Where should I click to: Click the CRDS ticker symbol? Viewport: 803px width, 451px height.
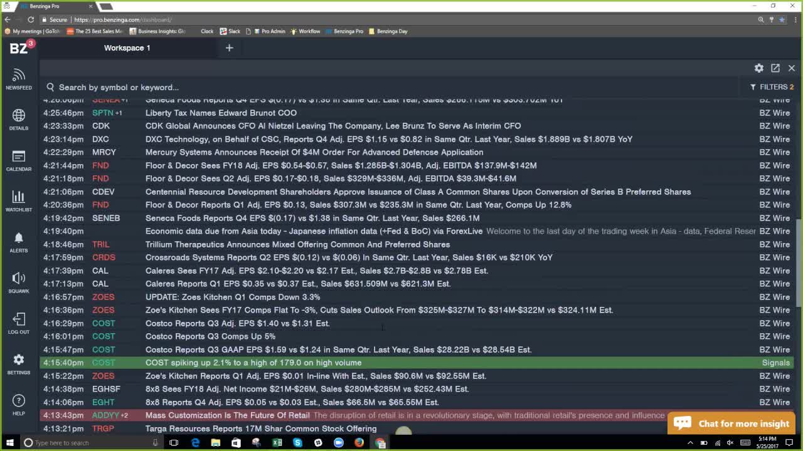[104, 257]
